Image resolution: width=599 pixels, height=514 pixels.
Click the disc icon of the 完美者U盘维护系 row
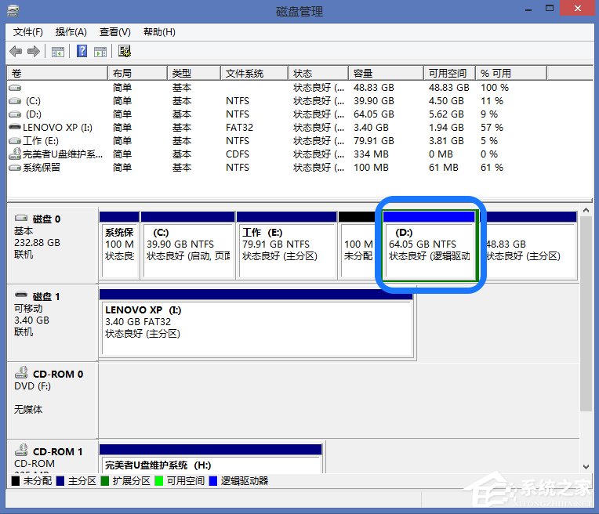[15, 154]
